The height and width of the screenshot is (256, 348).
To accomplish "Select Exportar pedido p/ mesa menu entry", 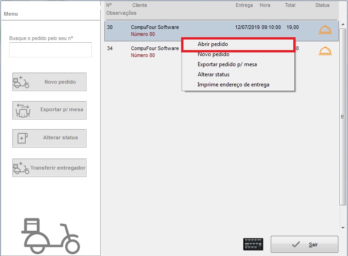I will coord(227,64).
